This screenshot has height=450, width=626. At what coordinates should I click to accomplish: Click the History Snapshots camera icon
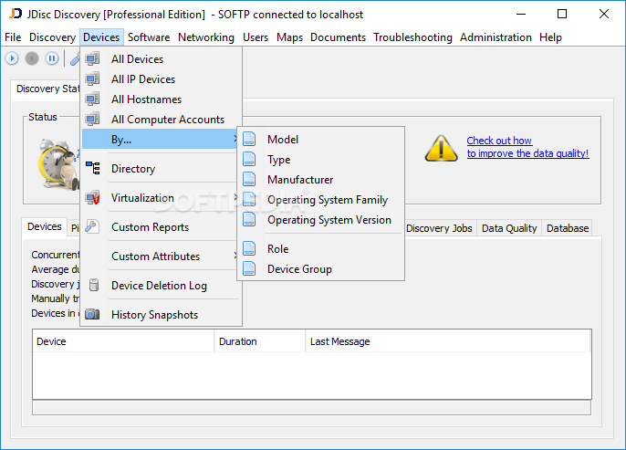point(93,314)
